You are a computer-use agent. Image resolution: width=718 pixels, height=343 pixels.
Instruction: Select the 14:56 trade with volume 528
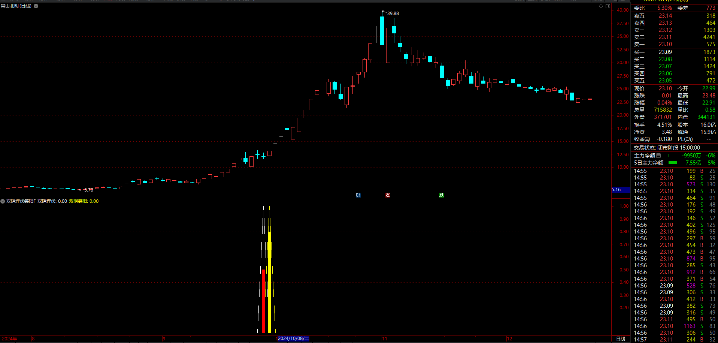(674, 286)
